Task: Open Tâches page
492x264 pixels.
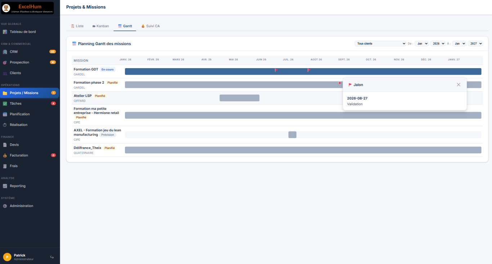Action: [30, 104]
